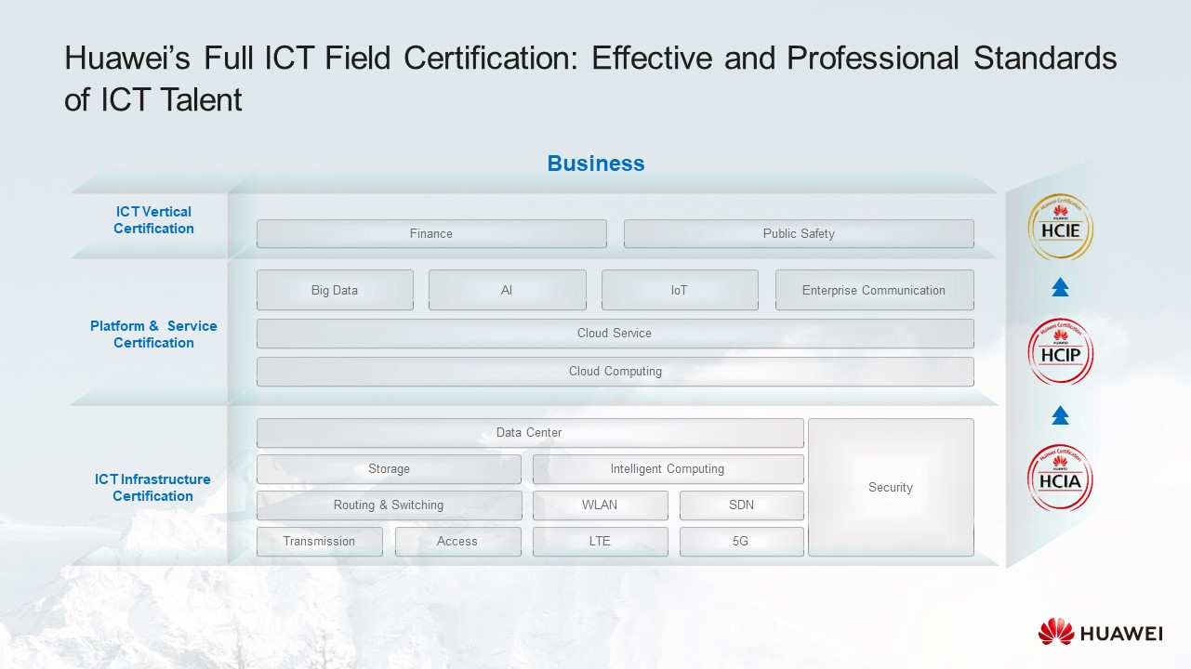Image resolution: width=1191 pixels, height=669 pixels.
Task: Select the Enterprise Communication box
Action: tap(875, 290)
